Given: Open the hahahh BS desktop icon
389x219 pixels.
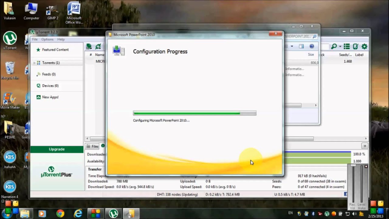Looking at the screenshot, I should click(x=10, y=160).
